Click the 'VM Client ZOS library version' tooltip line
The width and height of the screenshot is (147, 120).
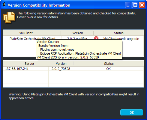click(x=68, y=57)
